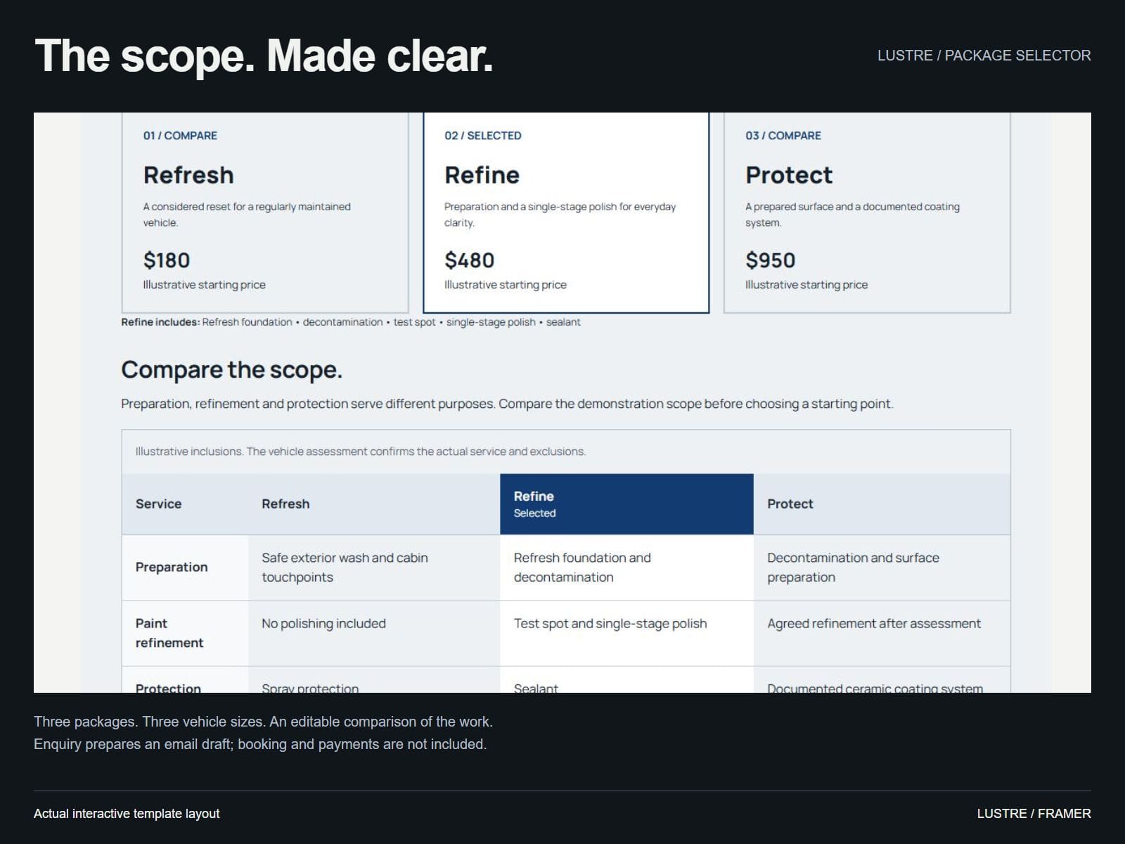Click 'Preparation, refinement and protection serve' paragraph
Image resolution: width=1125 pixels, height=844 pixels.
(x=507, y=404)
